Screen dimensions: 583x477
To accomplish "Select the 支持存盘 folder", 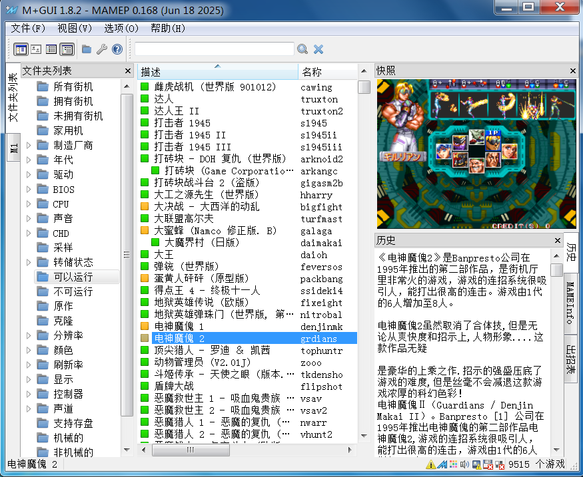I will [x=65, y=424].
